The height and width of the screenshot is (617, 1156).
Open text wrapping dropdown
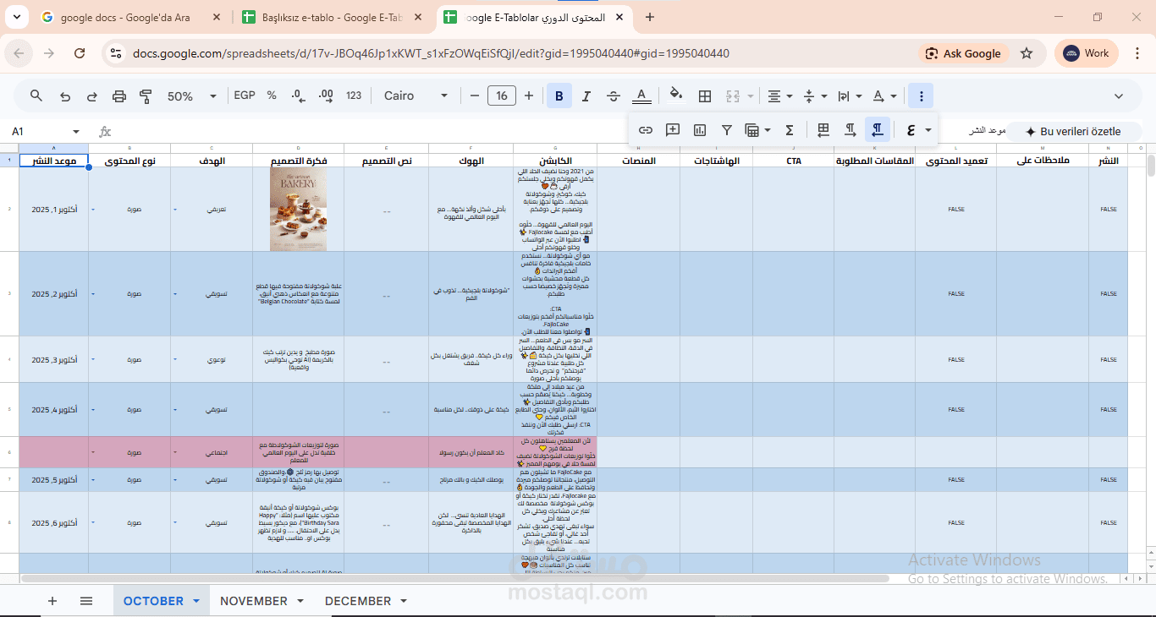tap(849, 96)
